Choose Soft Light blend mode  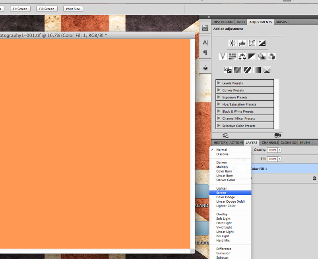click(231, 219)
